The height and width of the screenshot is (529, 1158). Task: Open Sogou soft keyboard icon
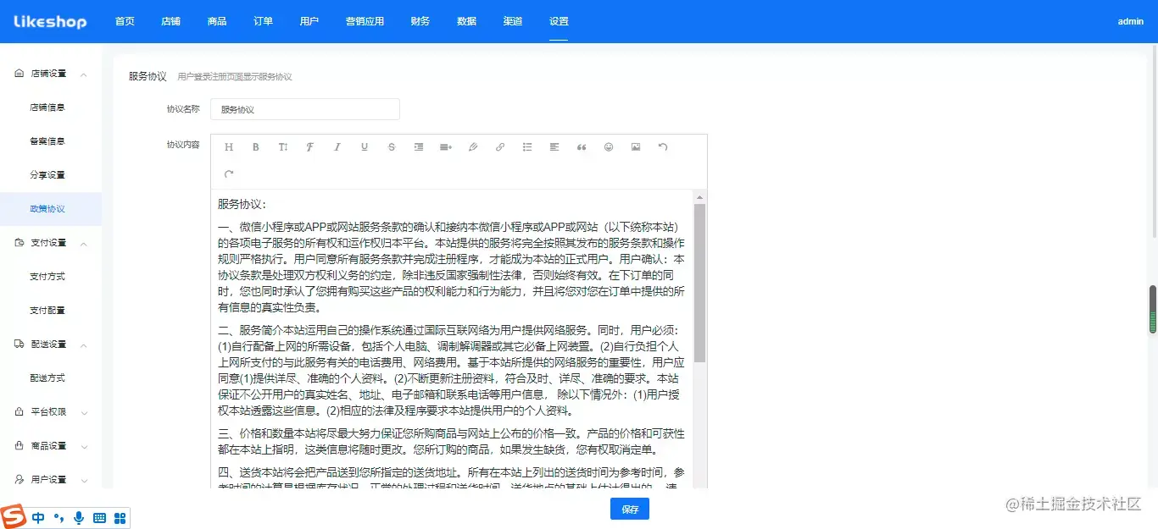pyautogui.click(x=99, y=518)
